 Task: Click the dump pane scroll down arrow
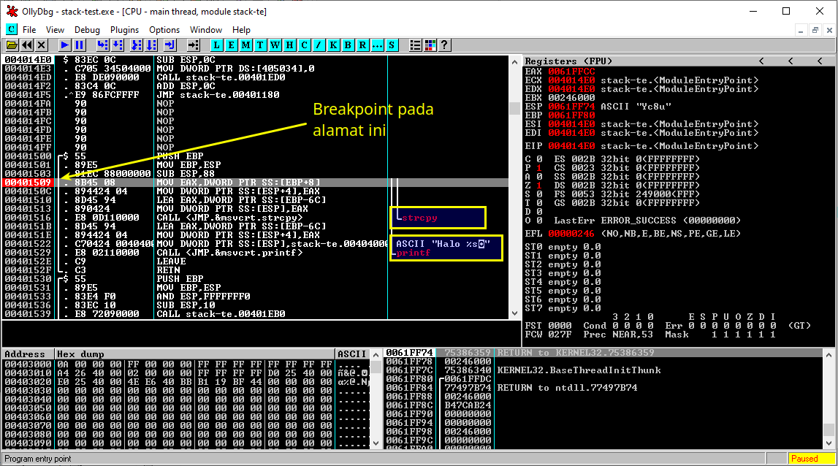(x=376, y=443)
